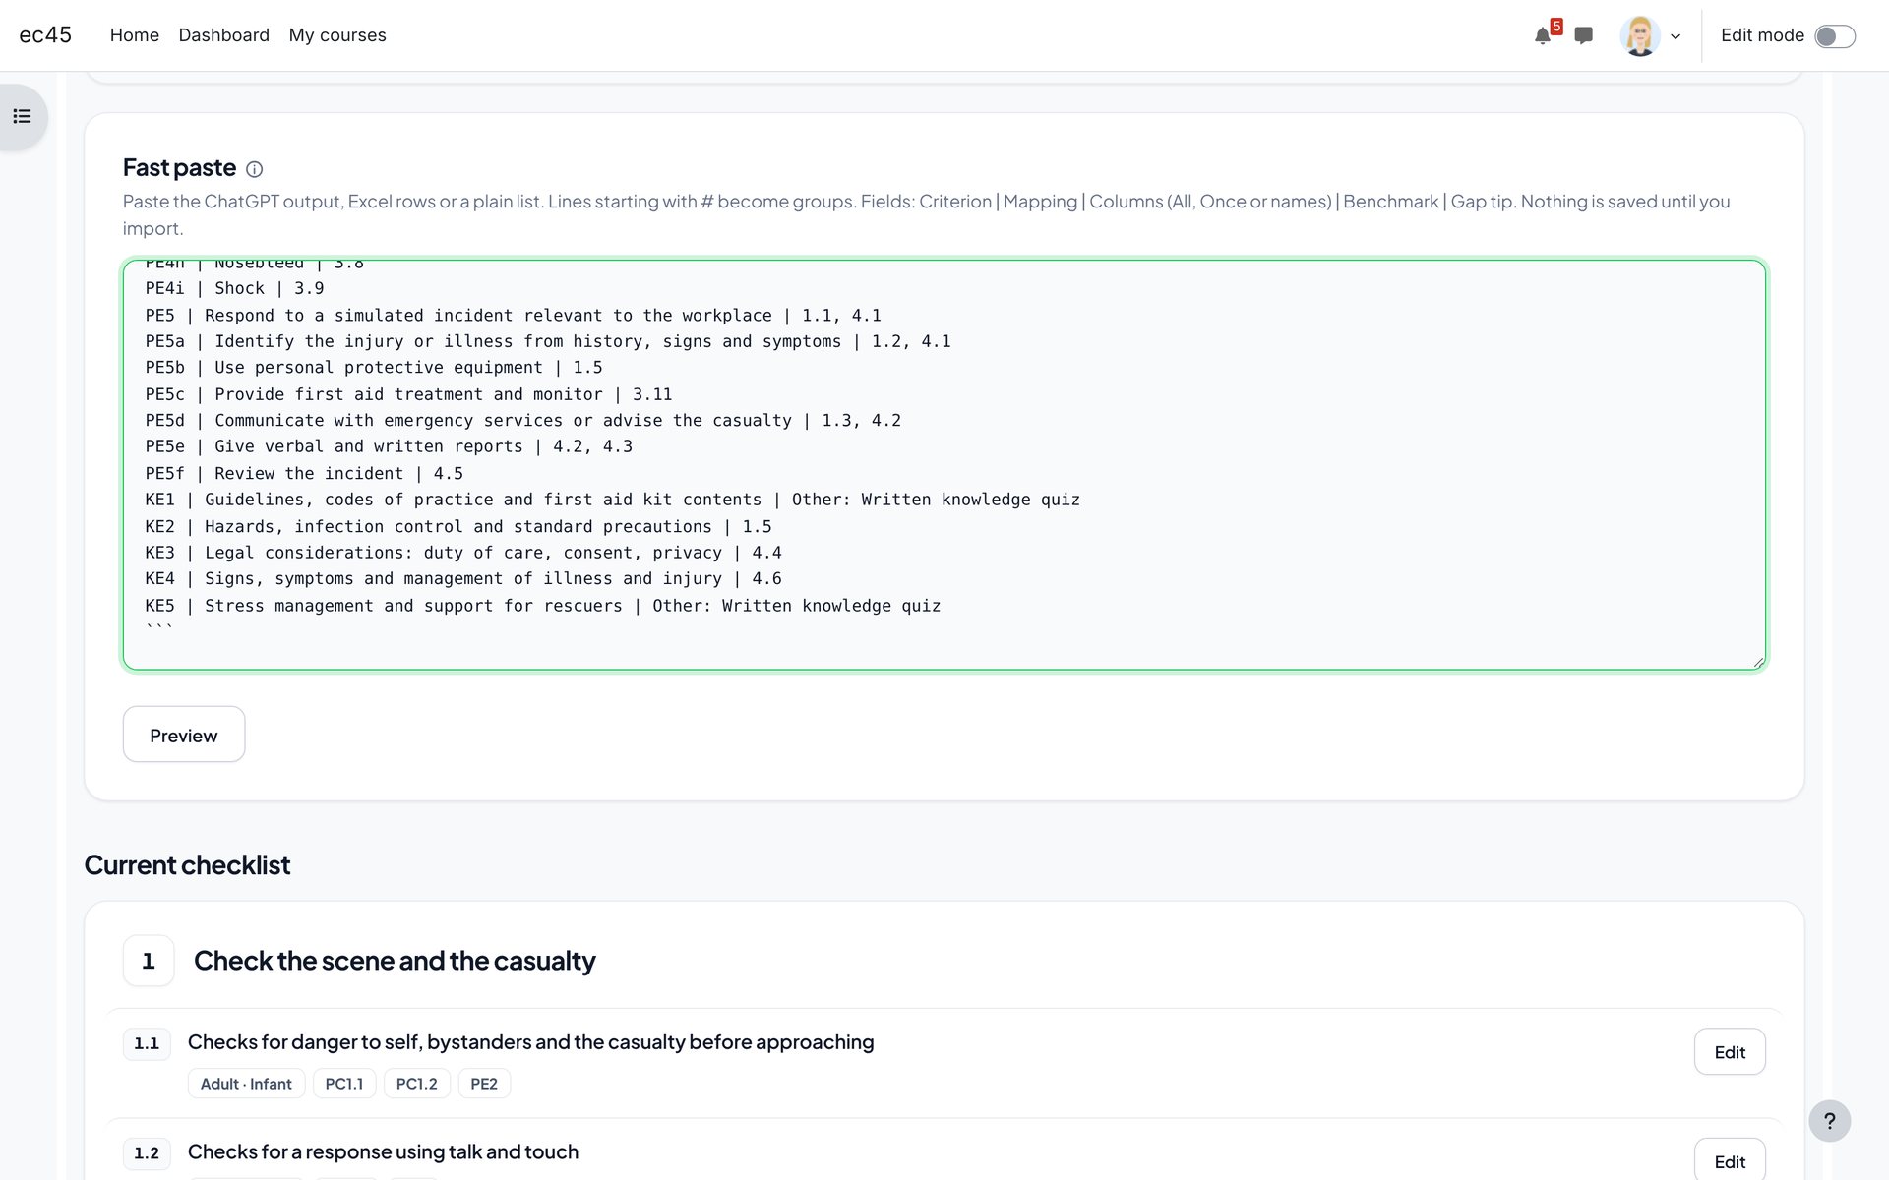Open the notifications bell
The width and height of the screenshot is (1889, 1180).
1542,36
